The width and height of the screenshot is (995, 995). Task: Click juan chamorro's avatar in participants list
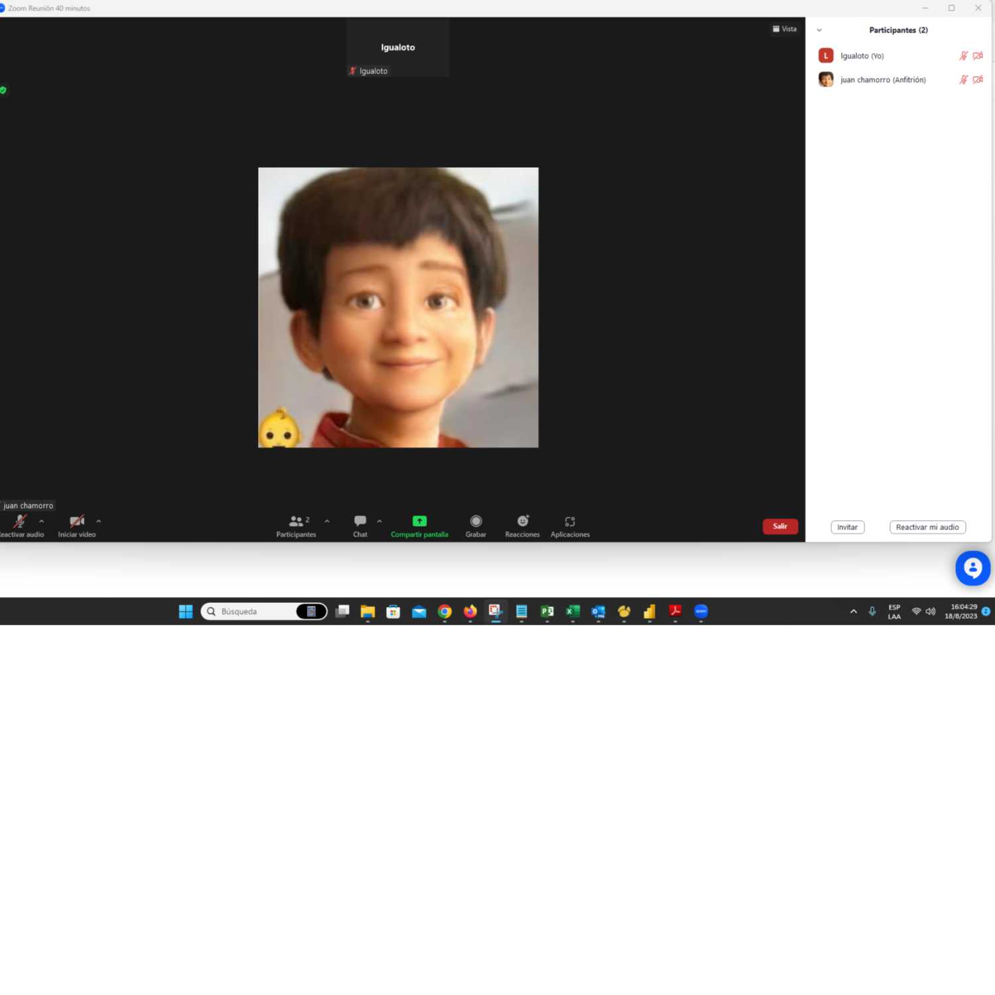pyautogui.click(x=826, y=80)
